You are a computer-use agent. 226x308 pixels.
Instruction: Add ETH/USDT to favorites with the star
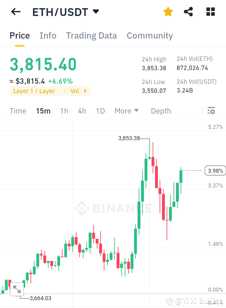168,12
